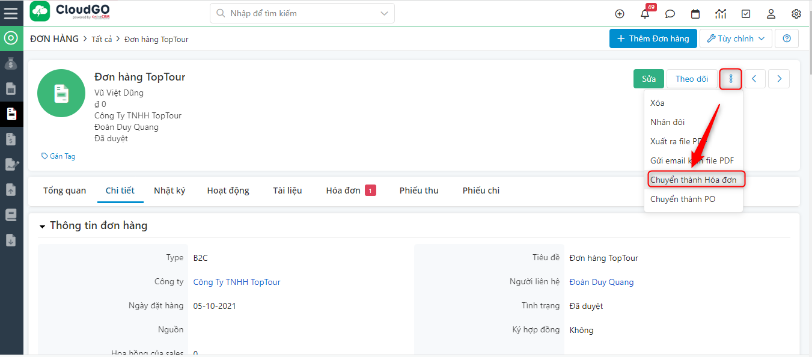Click the money bag sidebar icon
The image size is (812, 357).
(11, 63)
